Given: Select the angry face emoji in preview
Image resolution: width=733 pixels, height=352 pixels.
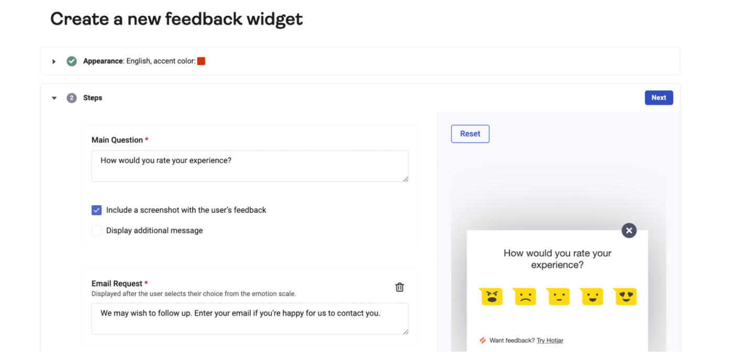Looking at the screenshot, I should tap(491, 296).
